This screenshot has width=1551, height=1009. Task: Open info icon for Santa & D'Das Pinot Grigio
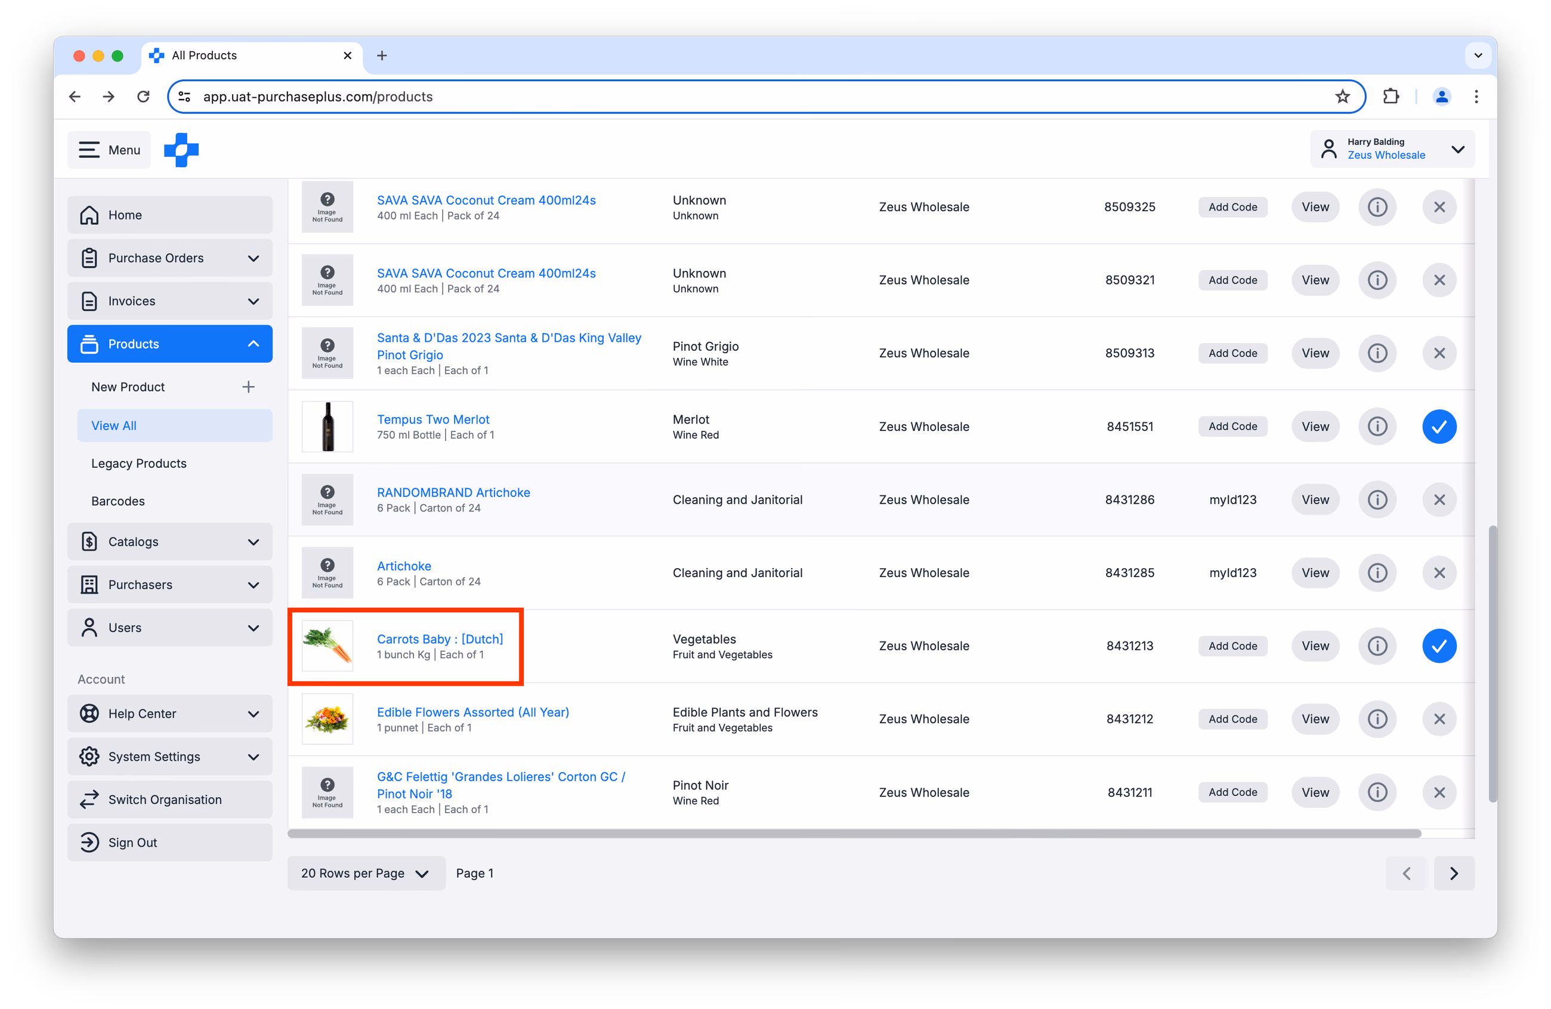tap(1377, 353)
